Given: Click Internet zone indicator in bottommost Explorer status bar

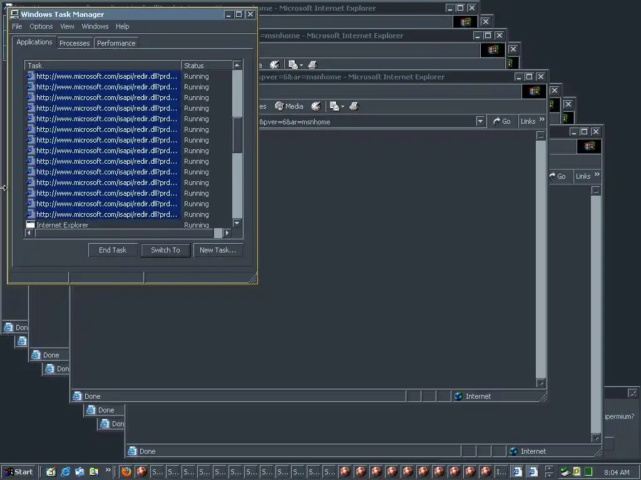Looking at the screenshot, I should [x=528, y=451].
